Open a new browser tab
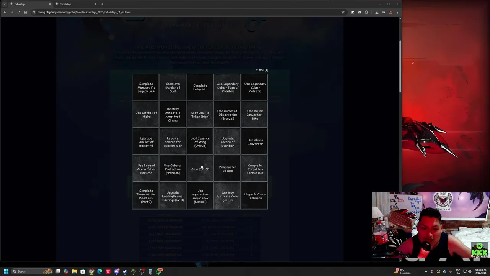Screen dimensions: 490x276 click(102, 4)
